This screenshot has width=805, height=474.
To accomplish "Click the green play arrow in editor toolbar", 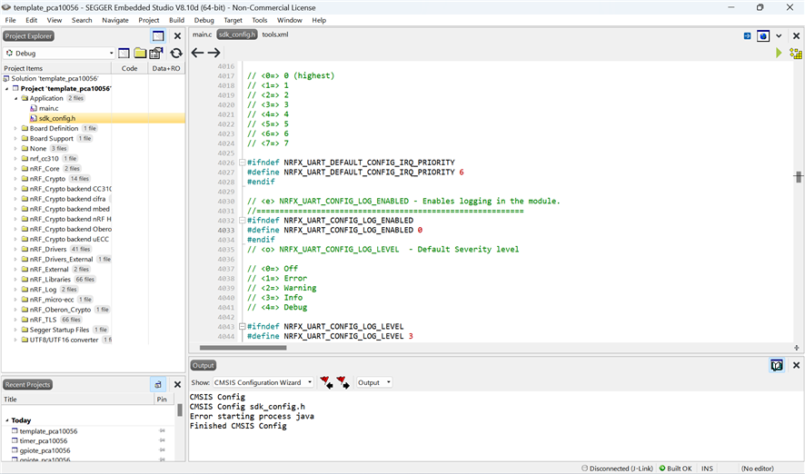I will click(x=779, y=54).
